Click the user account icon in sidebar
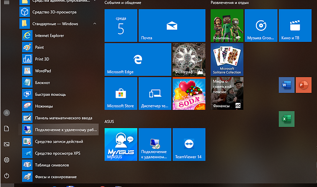The image size is (317, 187). click(x=7, y=113)
